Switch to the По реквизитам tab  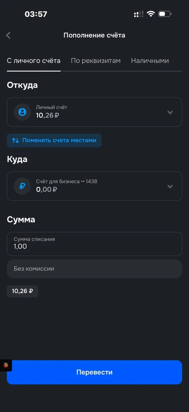[x=96, y=61]
